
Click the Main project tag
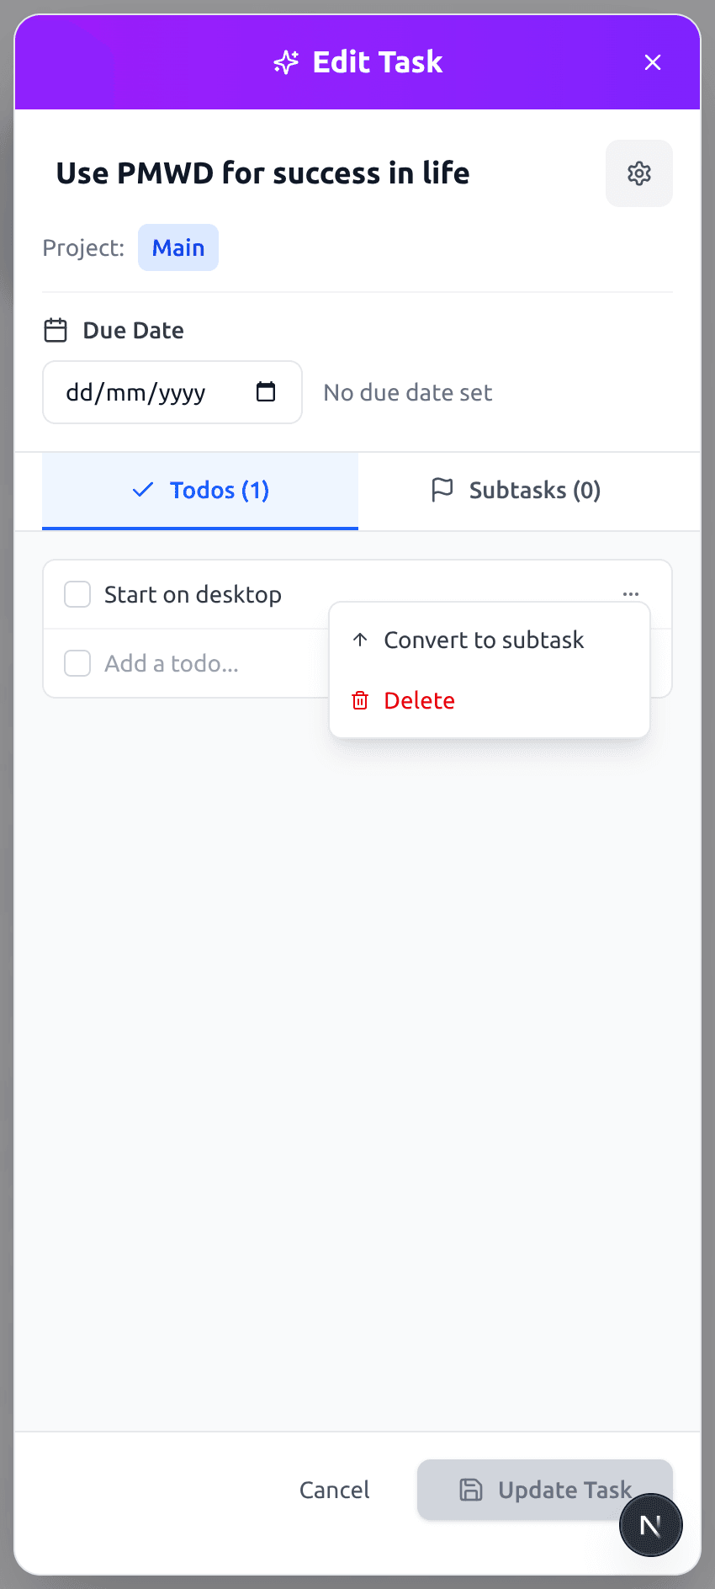click(178, 247)
